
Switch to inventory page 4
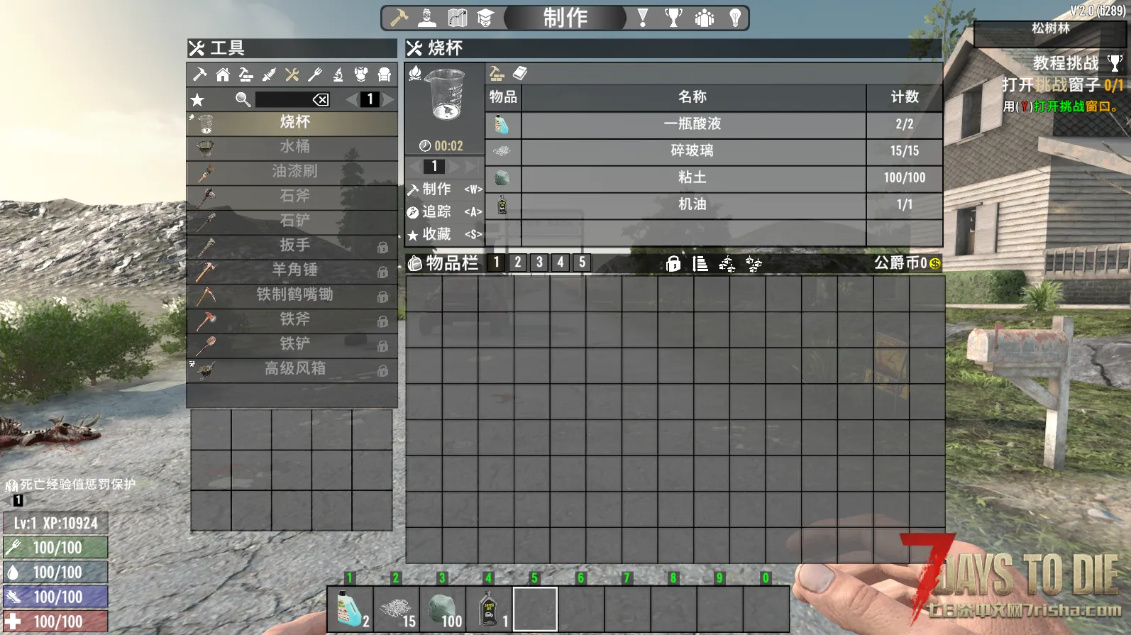tap(561, 263)
